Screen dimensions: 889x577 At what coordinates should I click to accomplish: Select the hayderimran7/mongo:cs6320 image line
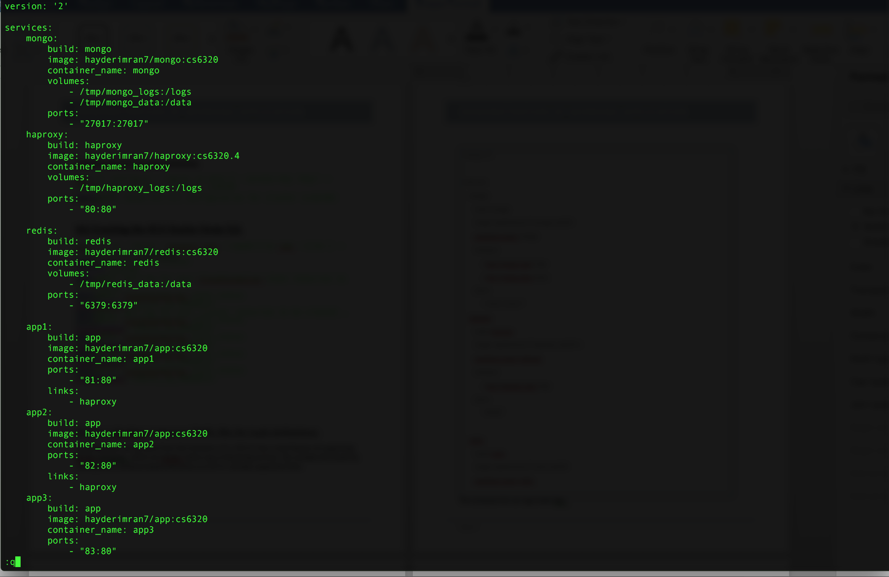click(133, 60)
